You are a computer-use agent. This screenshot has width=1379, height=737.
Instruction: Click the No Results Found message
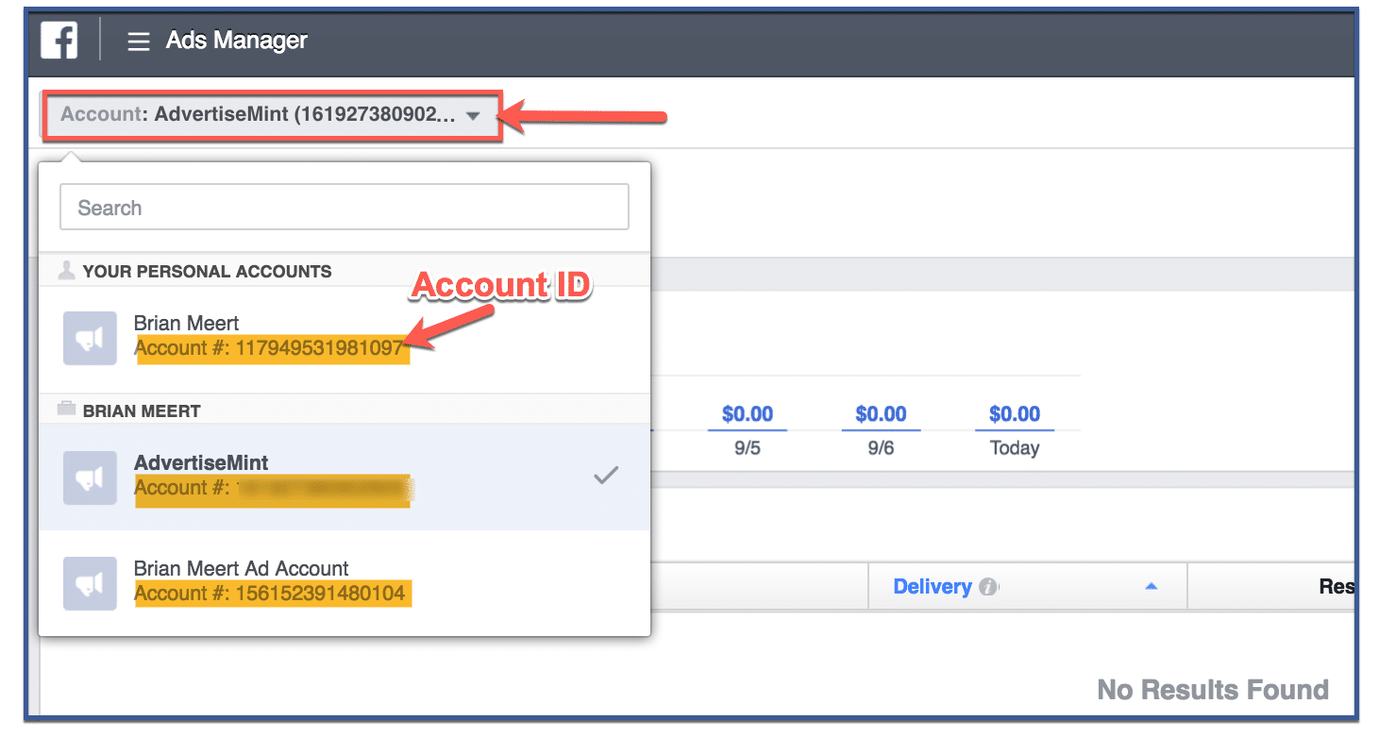point(1213,690)
